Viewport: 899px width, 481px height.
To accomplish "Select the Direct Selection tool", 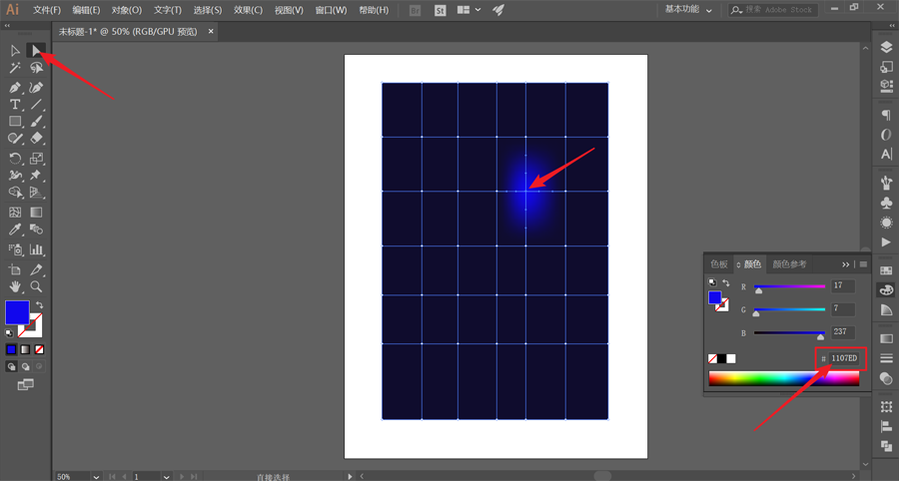I will coord(36,50).
